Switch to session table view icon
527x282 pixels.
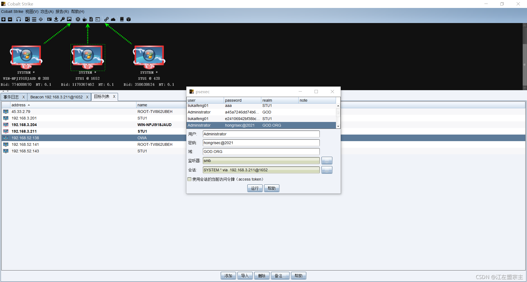pos(34,19)
